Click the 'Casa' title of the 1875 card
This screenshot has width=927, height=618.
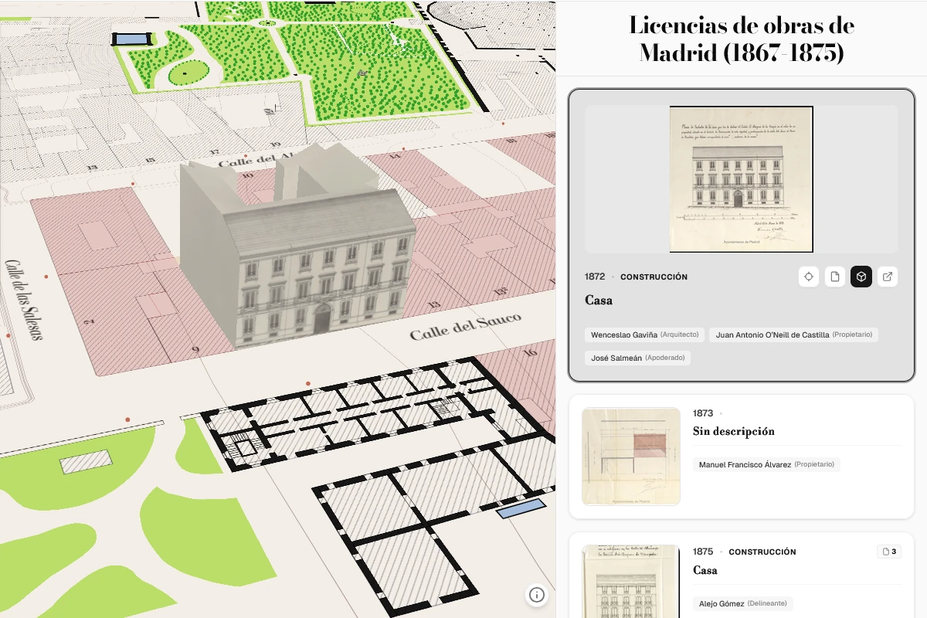pos(705,570)
